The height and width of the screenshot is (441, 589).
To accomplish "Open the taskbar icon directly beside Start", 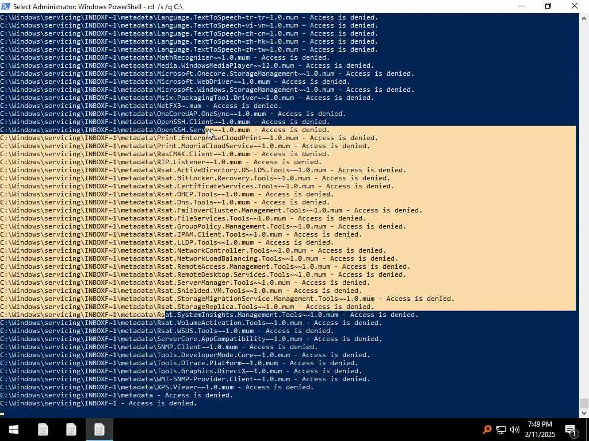I will 43,430.
